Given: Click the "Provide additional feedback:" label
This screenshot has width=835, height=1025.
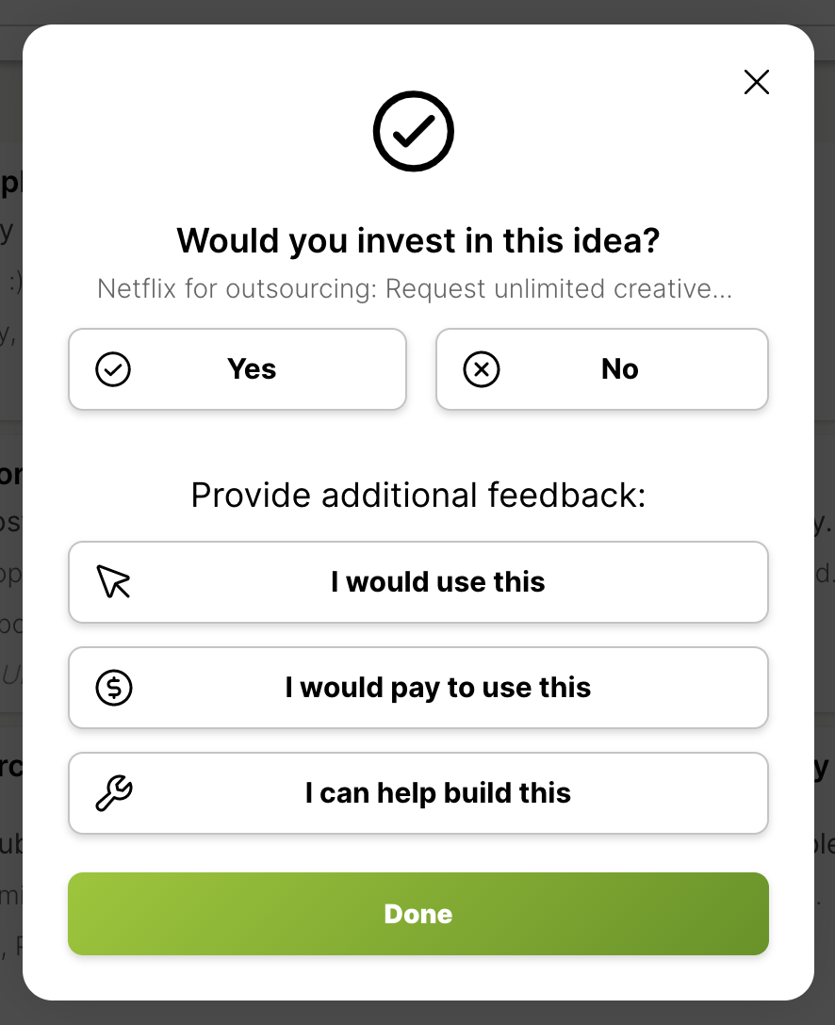Looking at the screenshot, I should (x=418, y=495).
